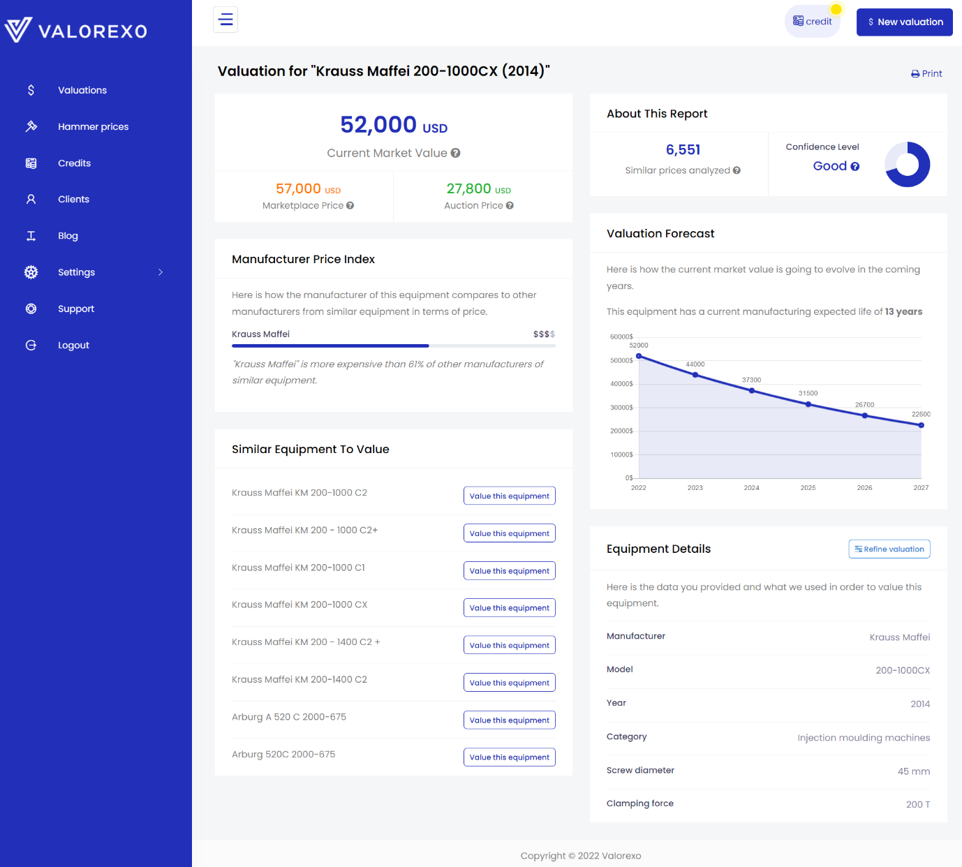Expand the Settings submenu chevron
The width and height of the screenshot is (962, 867).
(x=161, y=272)
